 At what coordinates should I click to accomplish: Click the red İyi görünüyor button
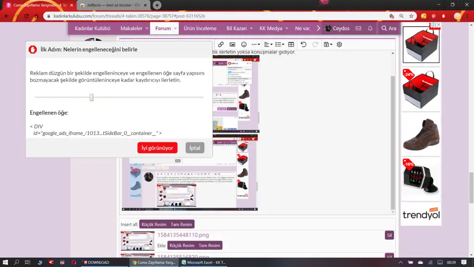coord(157,148)
